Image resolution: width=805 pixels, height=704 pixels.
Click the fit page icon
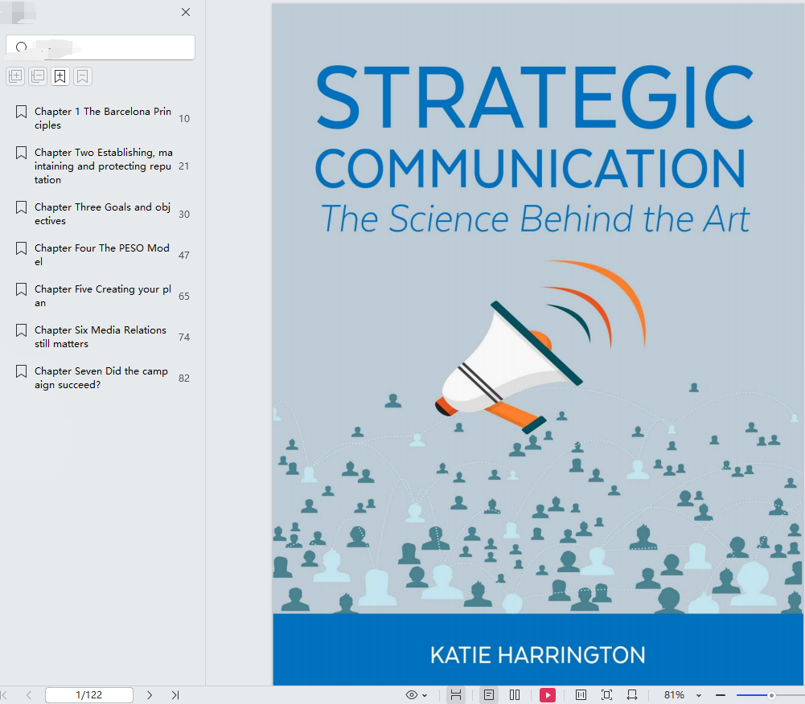(x=606, y=695)
